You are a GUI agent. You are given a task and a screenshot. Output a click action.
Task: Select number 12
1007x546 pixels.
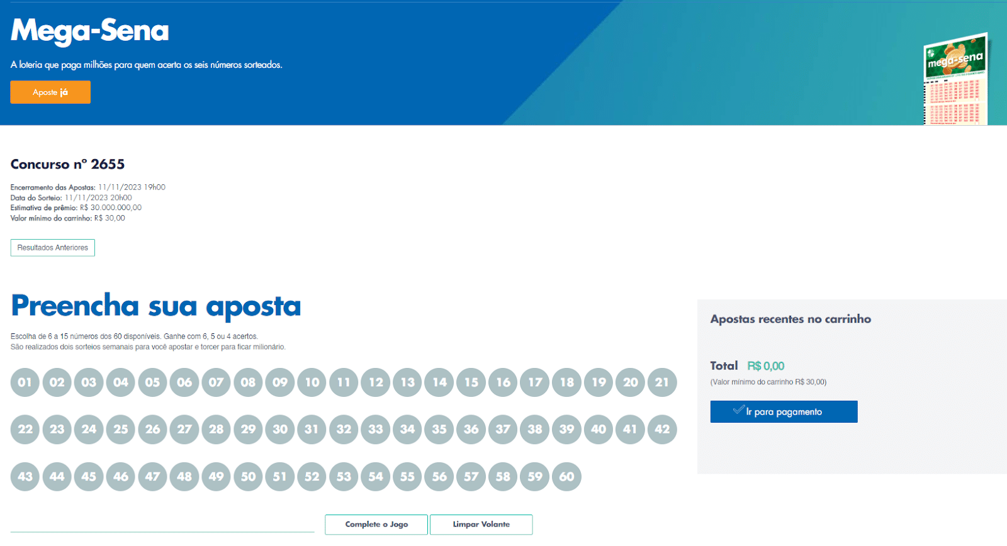point(376,382)
